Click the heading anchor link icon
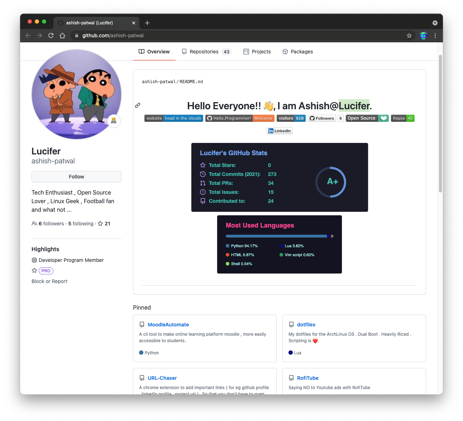The image size is (463, 421). pos(138,105)
